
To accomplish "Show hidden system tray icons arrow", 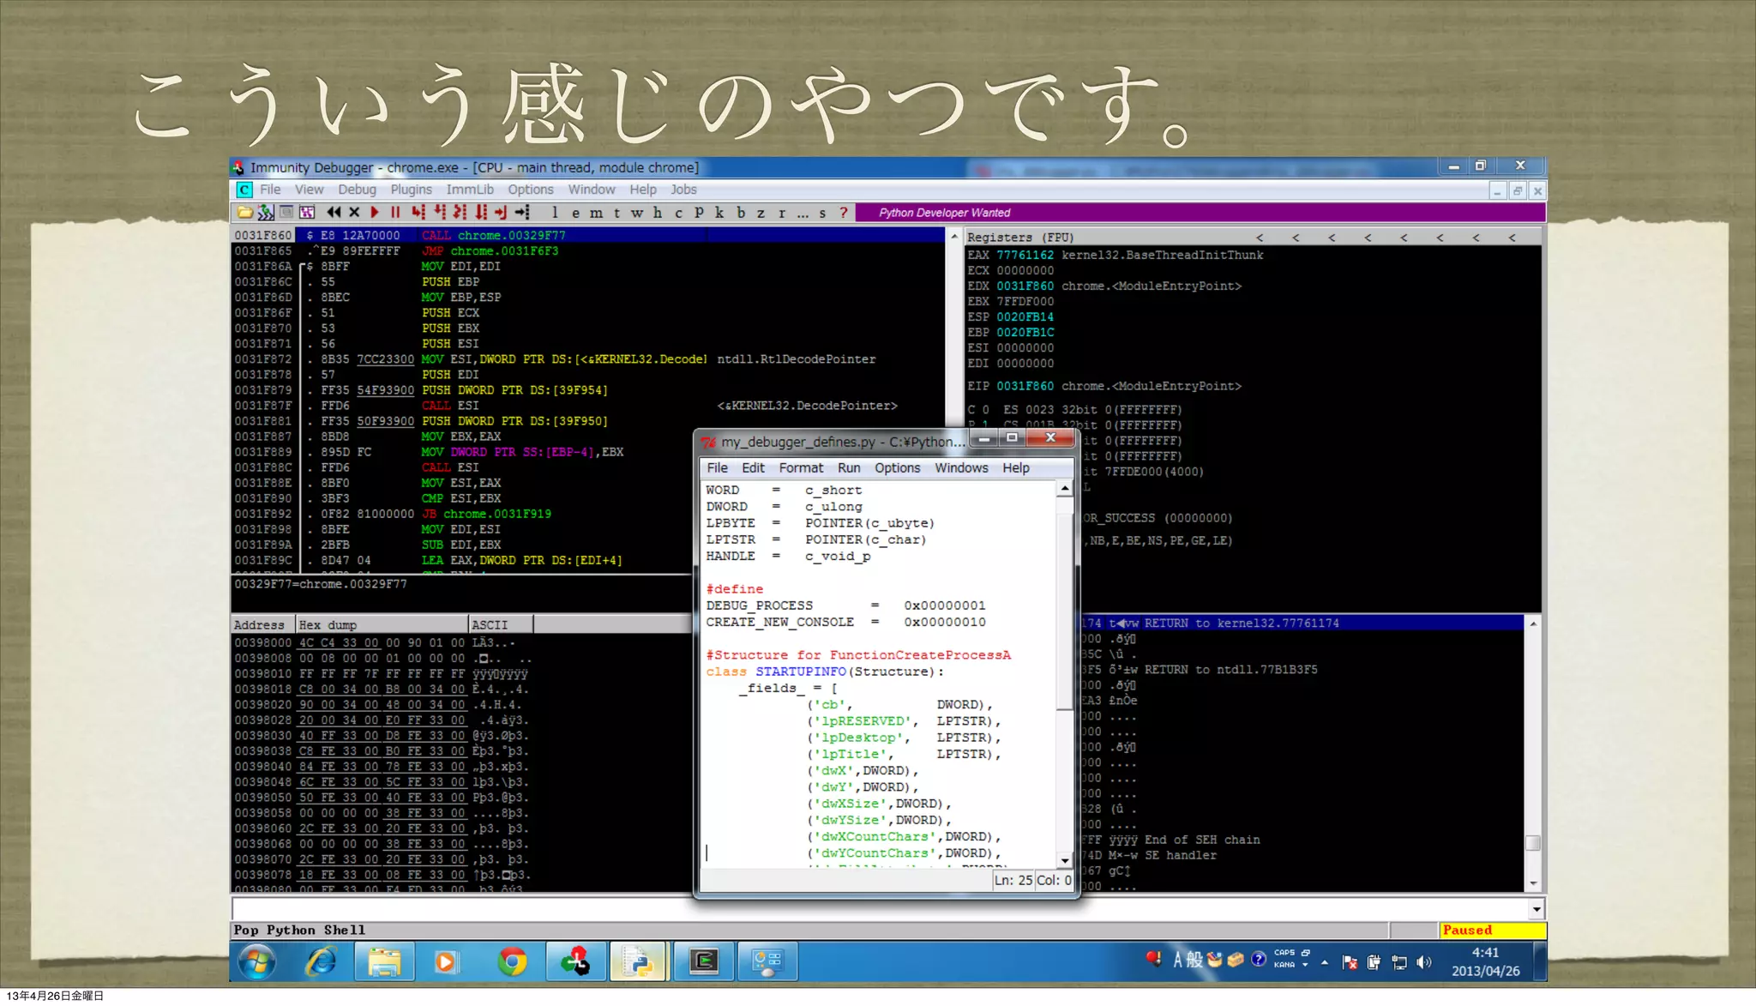I will [1325, 962].
